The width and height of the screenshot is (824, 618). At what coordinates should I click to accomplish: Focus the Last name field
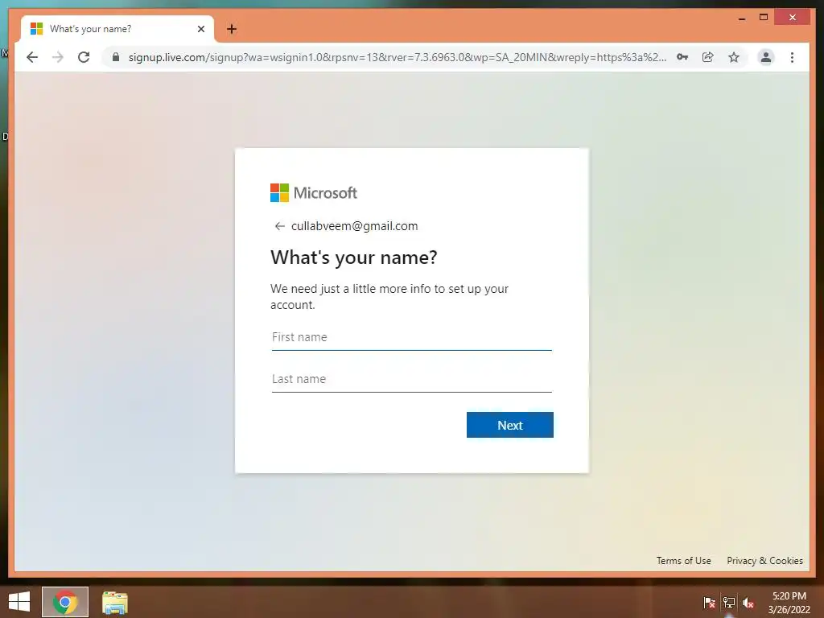tap(411, 380)
